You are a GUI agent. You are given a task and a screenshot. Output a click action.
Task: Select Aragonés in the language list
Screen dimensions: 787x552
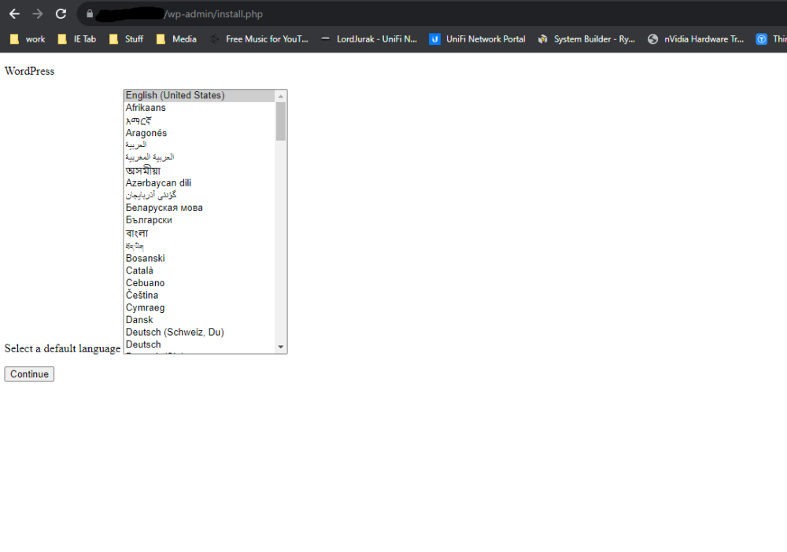199,133
